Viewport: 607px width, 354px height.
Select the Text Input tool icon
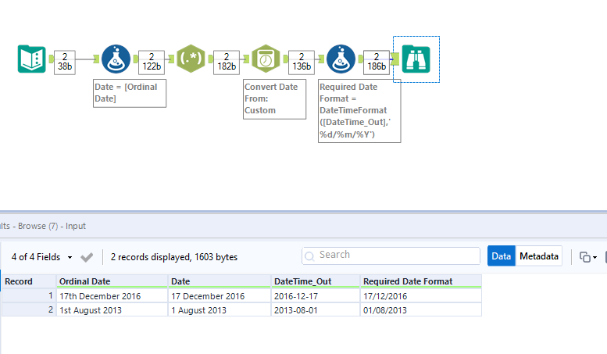[x=32, y=59]
